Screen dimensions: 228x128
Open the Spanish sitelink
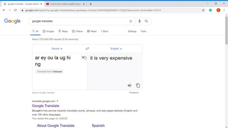[x=98, y=126]
